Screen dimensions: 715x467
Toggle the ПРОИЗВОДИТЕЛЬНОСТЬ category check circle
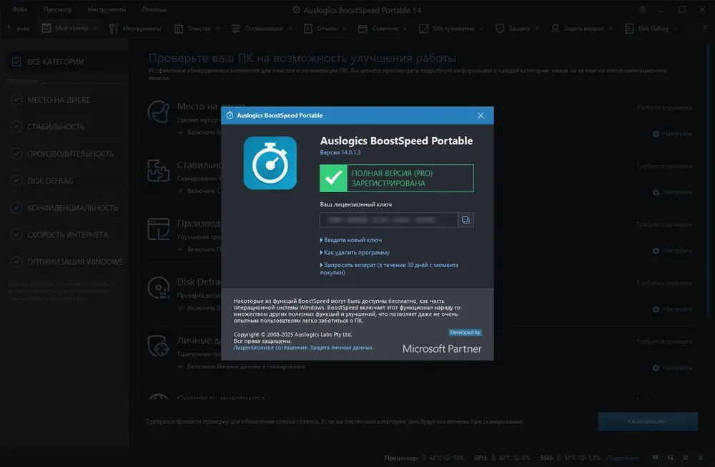pos(16,154)
